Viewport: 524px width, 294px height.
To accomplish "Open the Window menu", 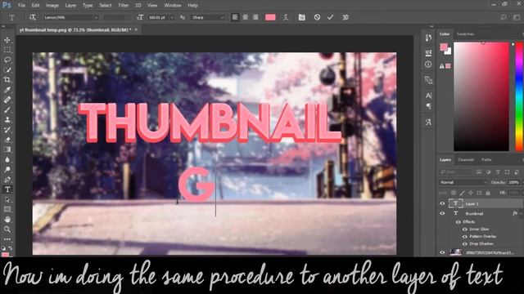I will click(x=173, y=6).
